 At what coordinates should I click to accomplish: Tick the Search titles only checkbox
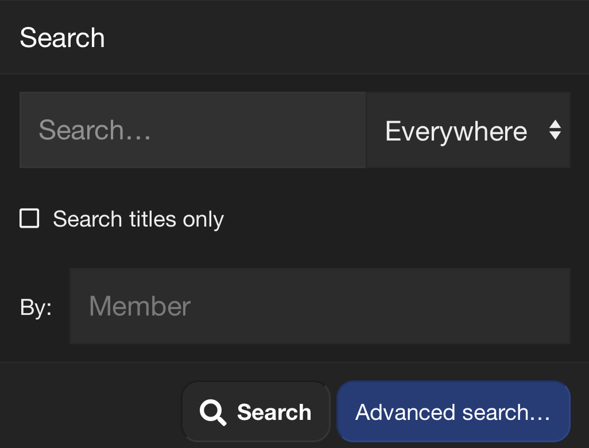tap(30, 219)
